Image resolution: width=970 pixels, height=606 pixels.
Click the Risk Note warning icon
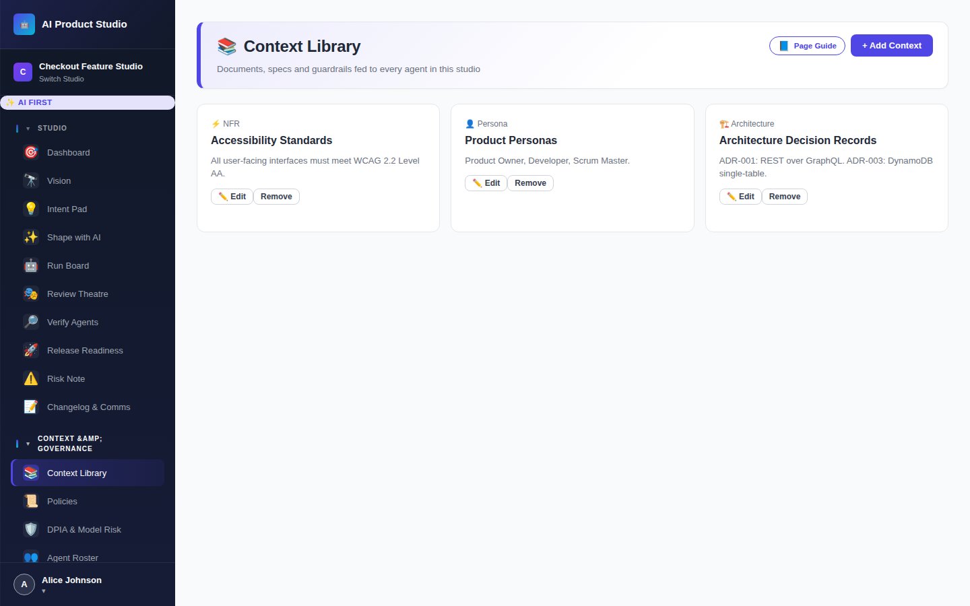[x=31, y=378]
